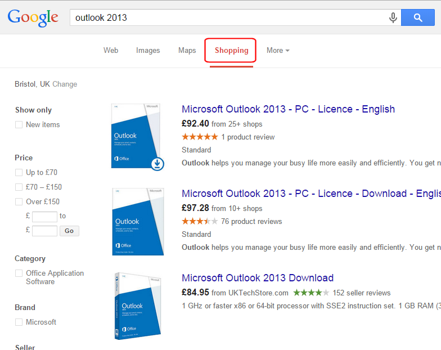Click from UKTechStore.com text
441x350 pixels.
(250, 293)
